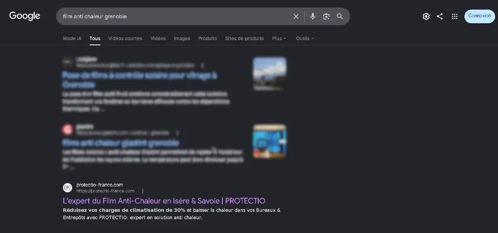The height and width of the screenshot is (233, 498).
Task: Select the Tous tab
Action: (x=95, y=39)
